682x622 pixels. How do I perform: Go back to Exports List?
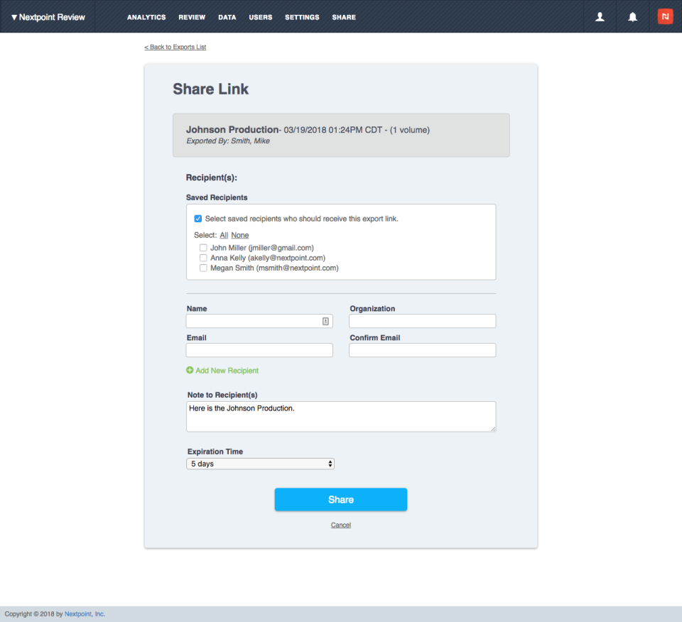point(175,47)
